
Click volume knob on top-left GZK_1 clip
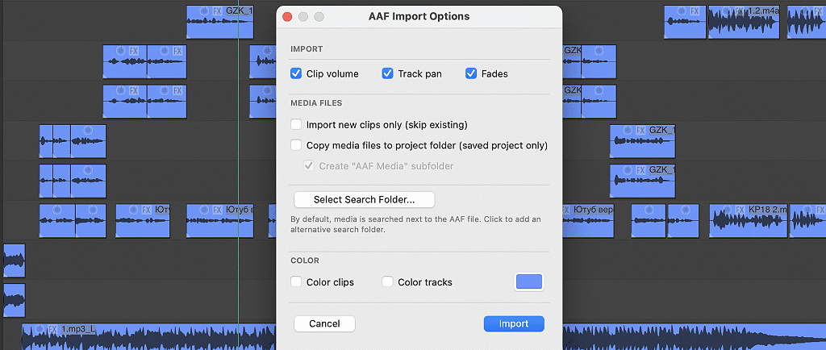(203, 11)
